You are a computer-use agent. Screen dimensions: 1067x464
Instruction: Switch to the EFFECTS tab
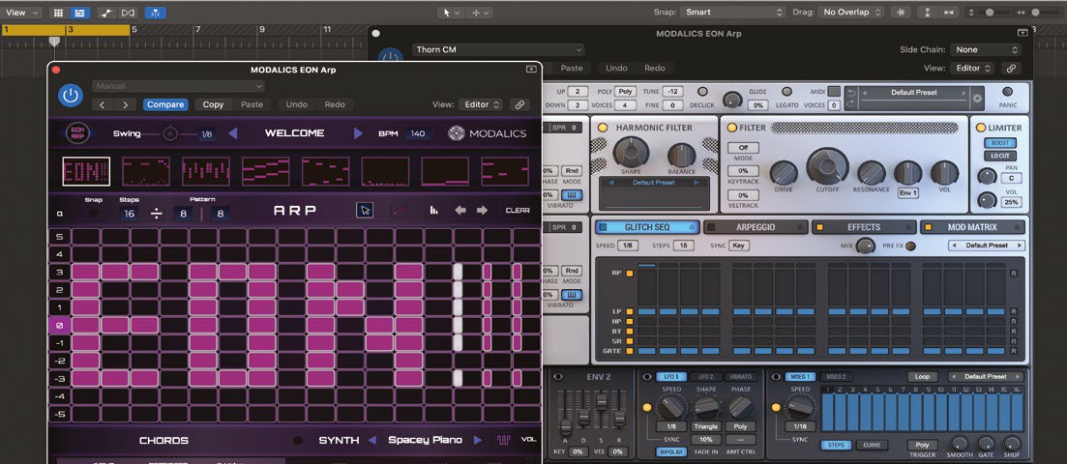click(864, 227)
